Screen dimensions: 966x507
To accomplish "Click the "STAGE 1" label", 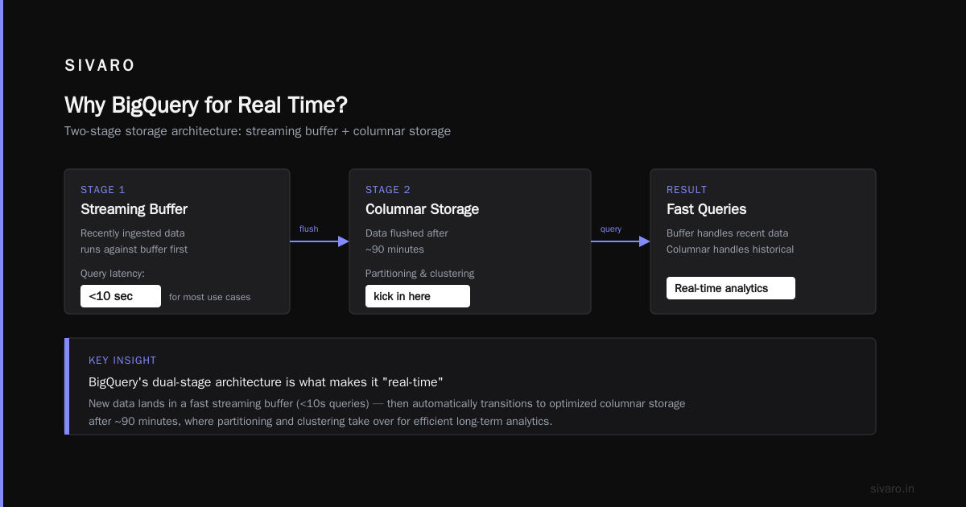I will (x=103, y=190).
